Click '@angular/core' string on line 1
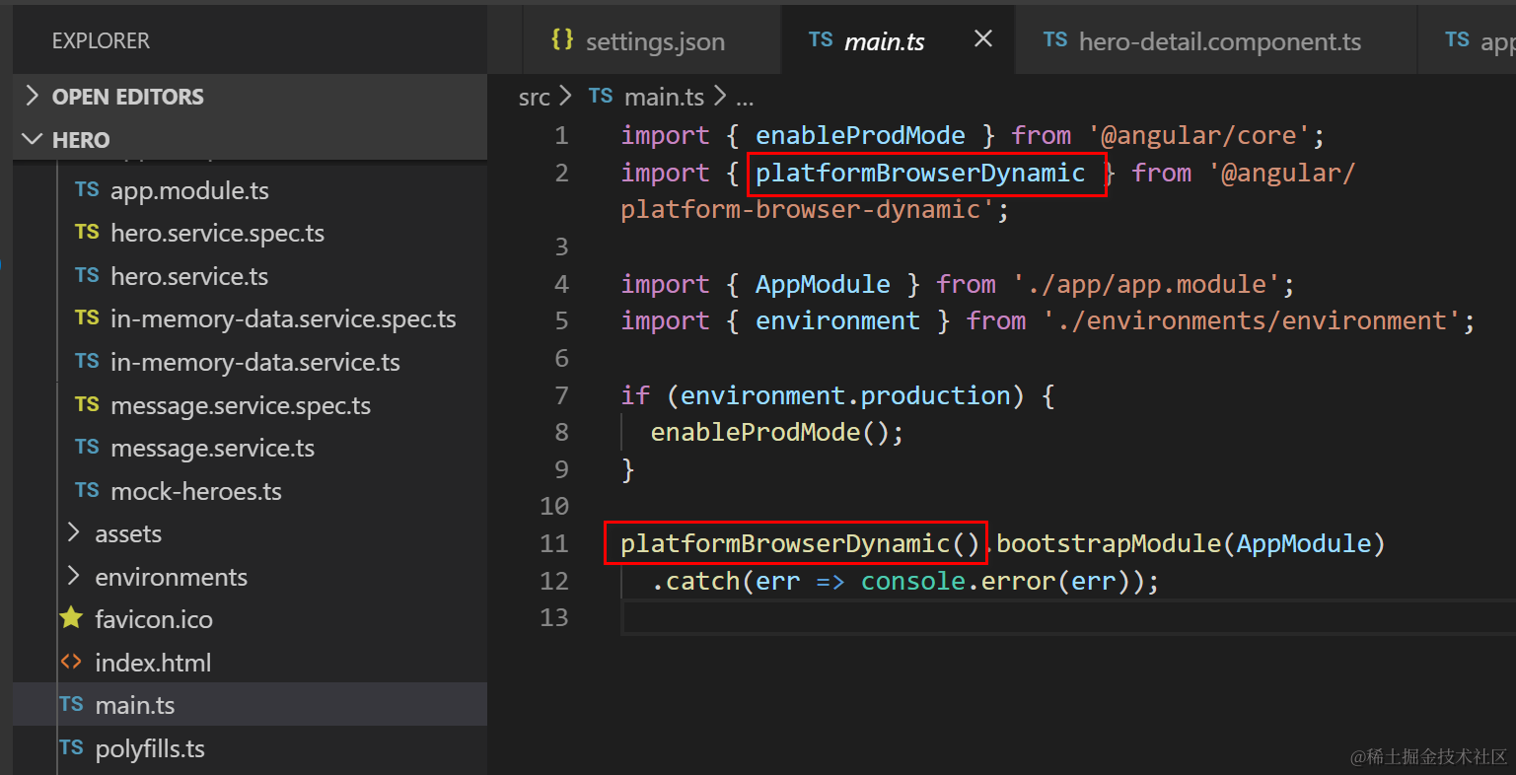The height and width of the screenshot is (775, 1516). point(1200,135)
